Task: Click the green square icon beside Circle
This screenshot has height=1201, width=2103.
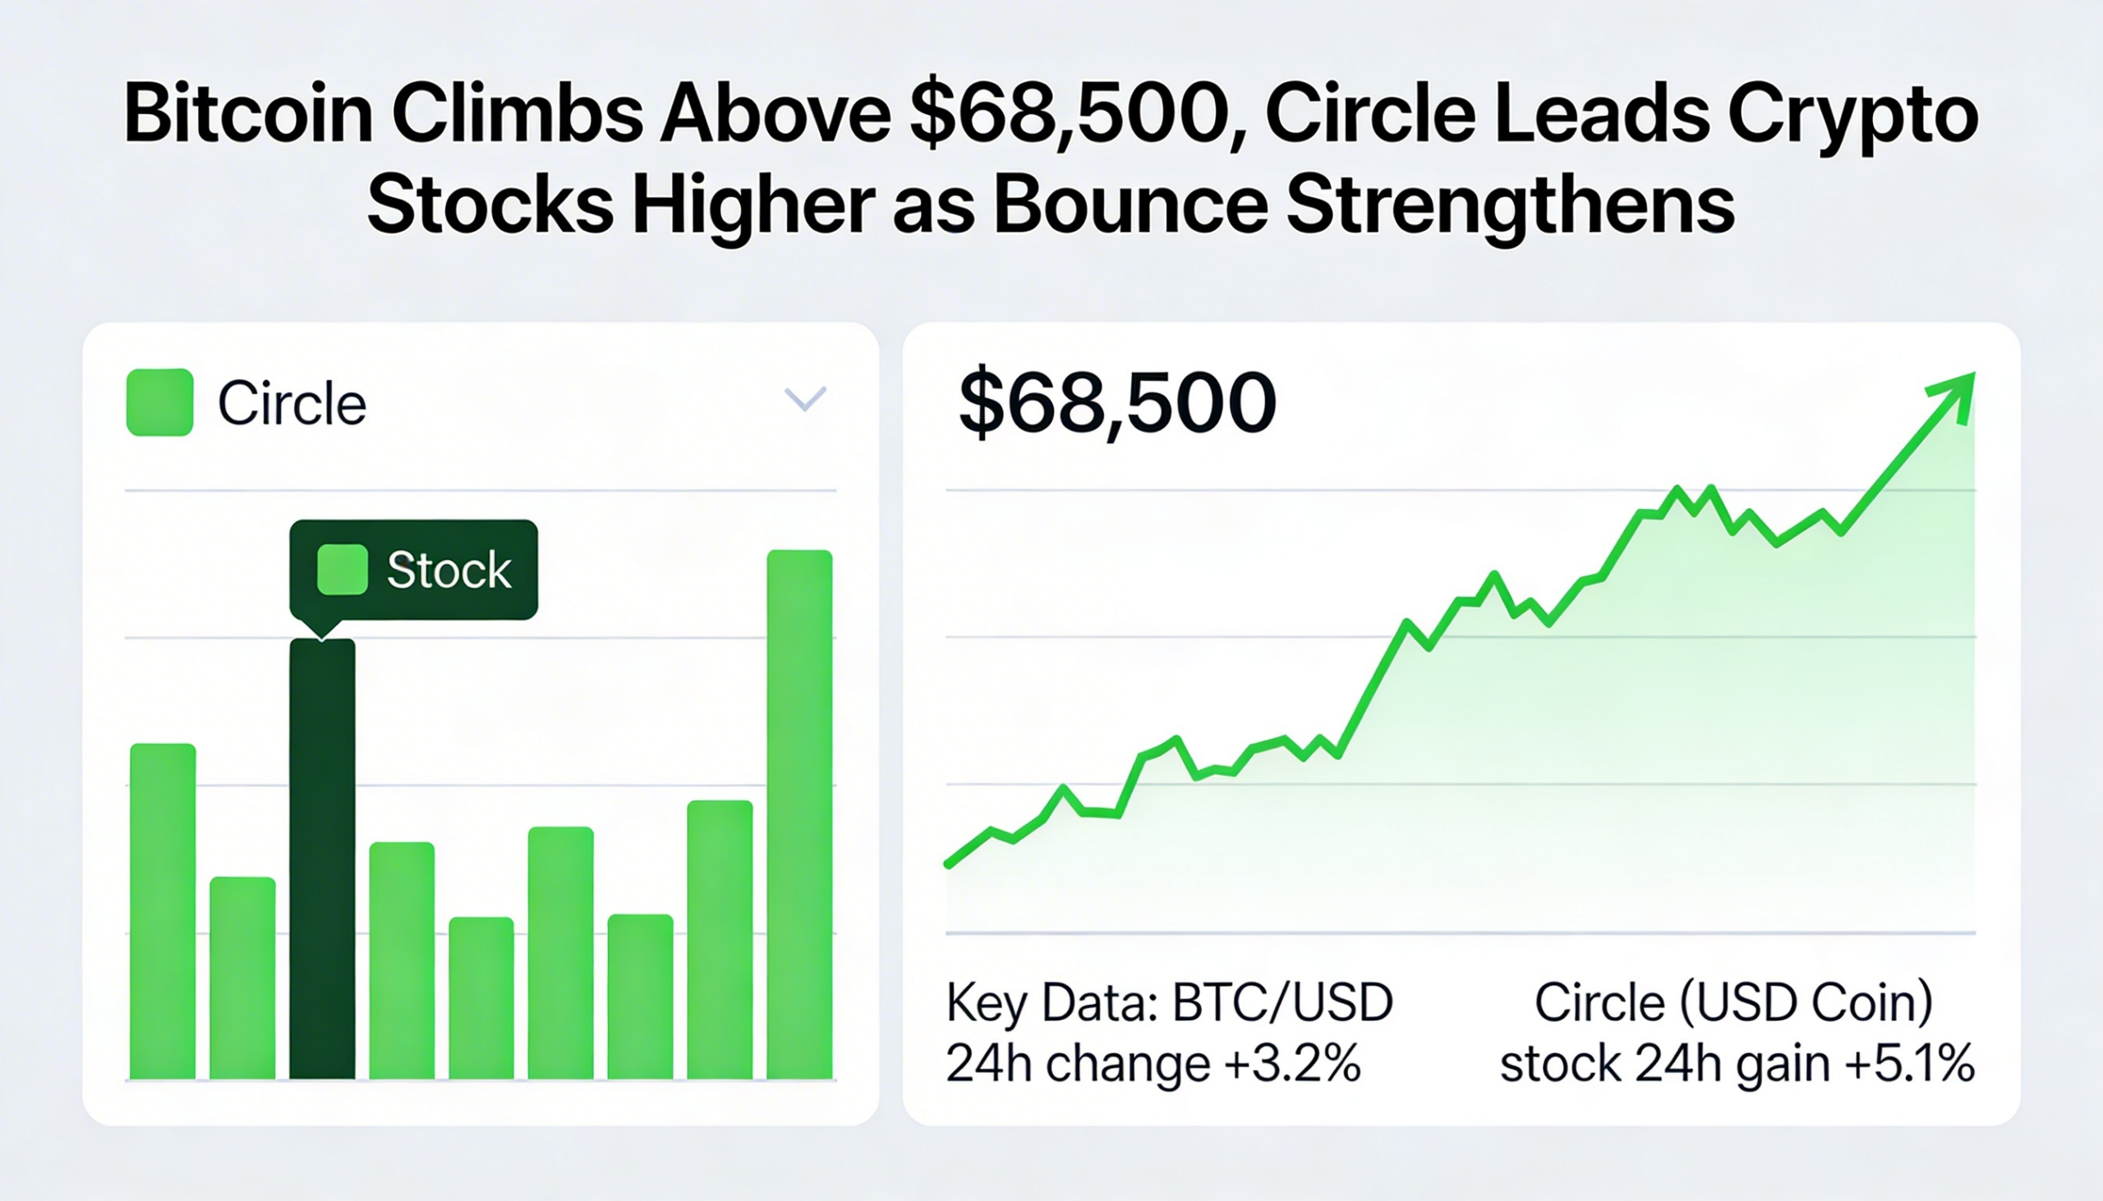Action: (x=159, y=402)
